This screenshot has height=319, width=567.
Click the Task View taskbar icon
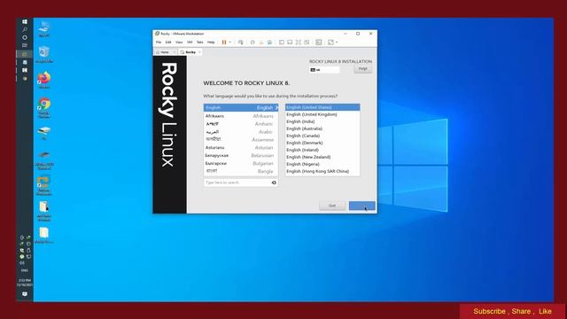click(25, 45)
